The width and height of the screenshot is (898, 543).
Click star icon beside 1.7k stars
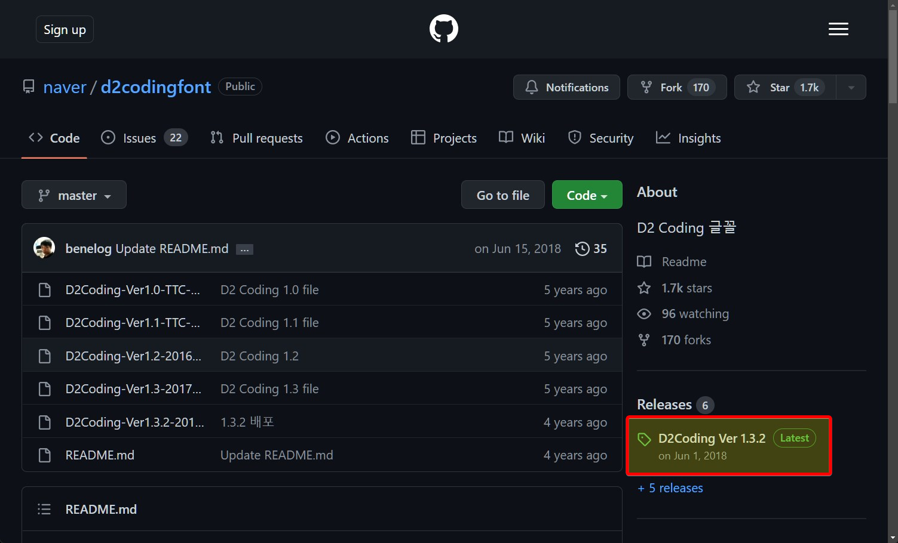coord(644,288)
